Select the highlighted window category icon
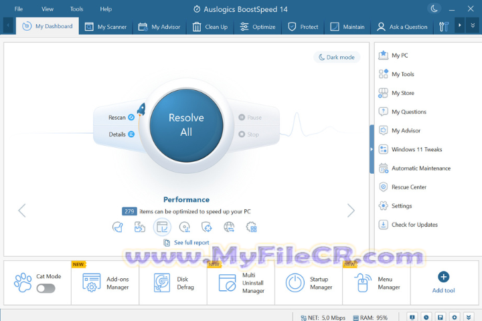Viewport: 482px width, 321px height. coord(162,227)
